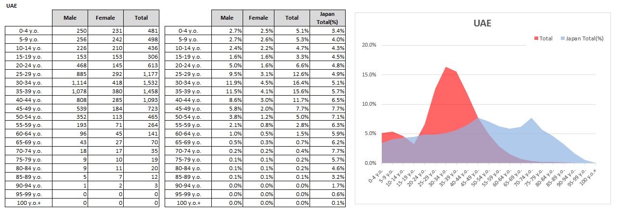This screenshot has width=622, height=212.
Task: Select the cell with value 1,114
Action: tap(70, 83)
